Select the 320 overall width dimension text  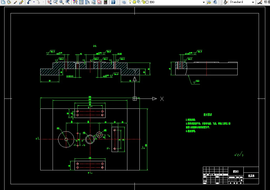tap(90, 97)
